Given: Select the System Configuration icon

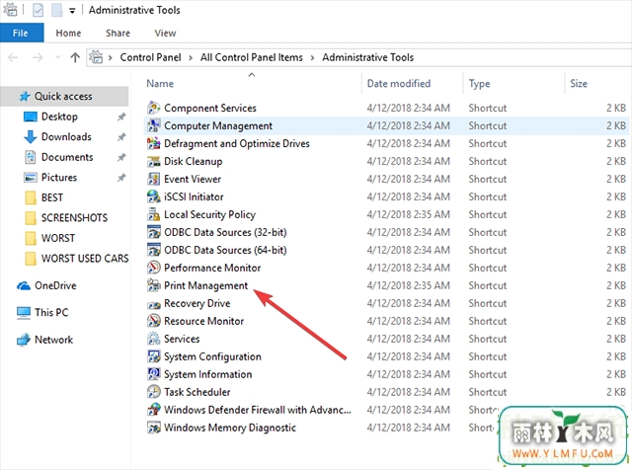Looking at the screenshot, I should tap(154, 356).
